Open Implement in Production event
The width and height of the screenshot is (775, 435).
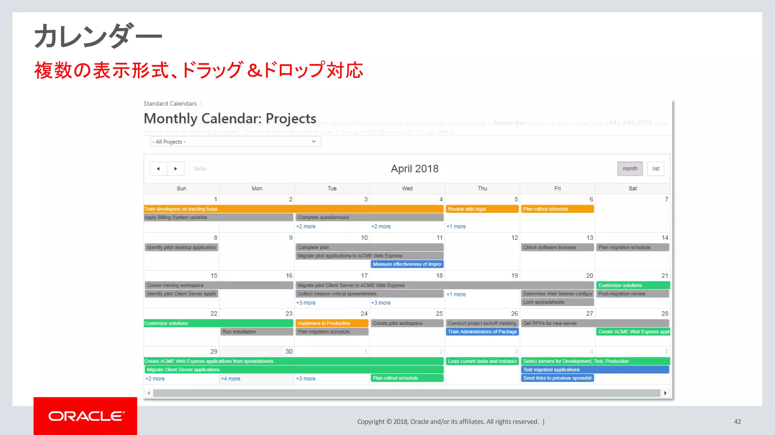coord(332,323)
